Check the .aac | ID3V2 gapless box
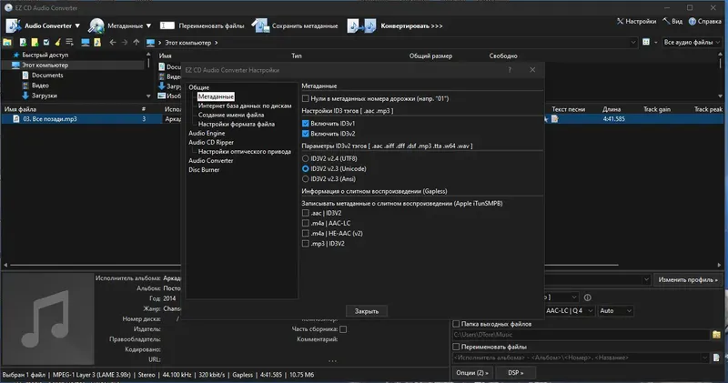The height and width of the screenshot is (383, 728). pos(305,213)
